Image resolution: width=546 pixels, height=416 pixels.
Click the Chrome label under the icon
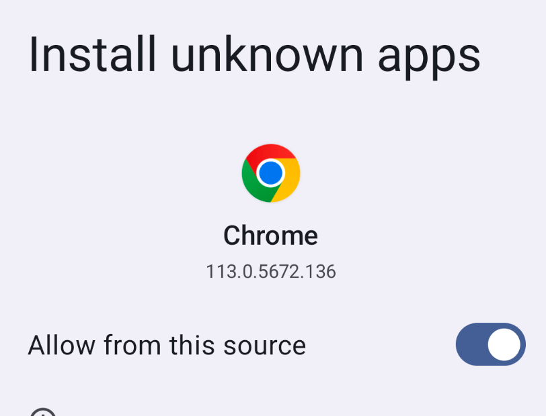tap(271, 236)
